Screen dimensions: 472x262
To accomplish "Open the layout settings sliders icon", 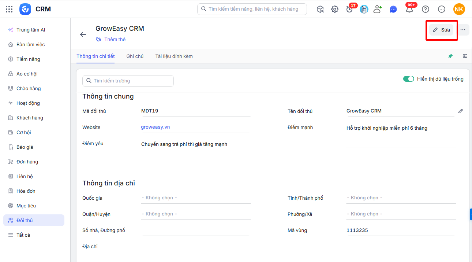I will pyautogui.click(x=465, y=56).
